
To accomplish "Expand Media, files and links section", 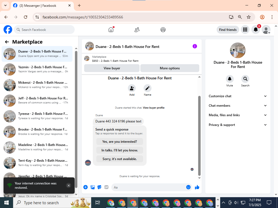I will coord(238,115).
